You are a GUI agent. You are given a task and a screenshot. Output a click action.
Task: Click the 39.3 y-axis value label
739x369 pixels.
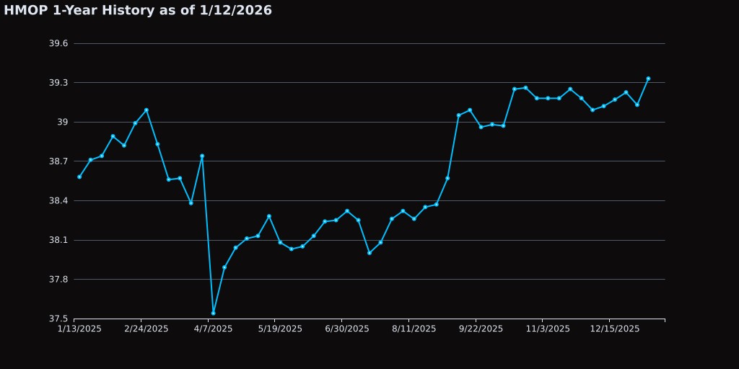[x=58, y=83]
